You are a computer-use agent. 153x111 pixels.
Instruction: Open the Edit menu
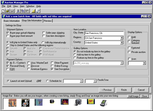tap(9, 6)
